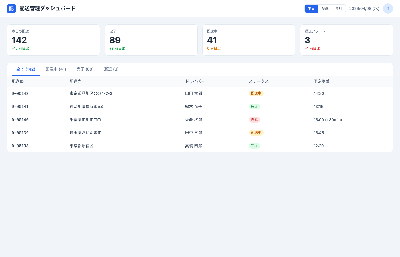Click the ドライバー column header
This screenshot has height=257, width=400.
coord(195,81)
